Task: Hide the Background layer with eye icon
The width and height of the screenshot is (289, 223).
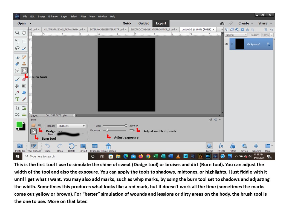Action: point(227,44)
